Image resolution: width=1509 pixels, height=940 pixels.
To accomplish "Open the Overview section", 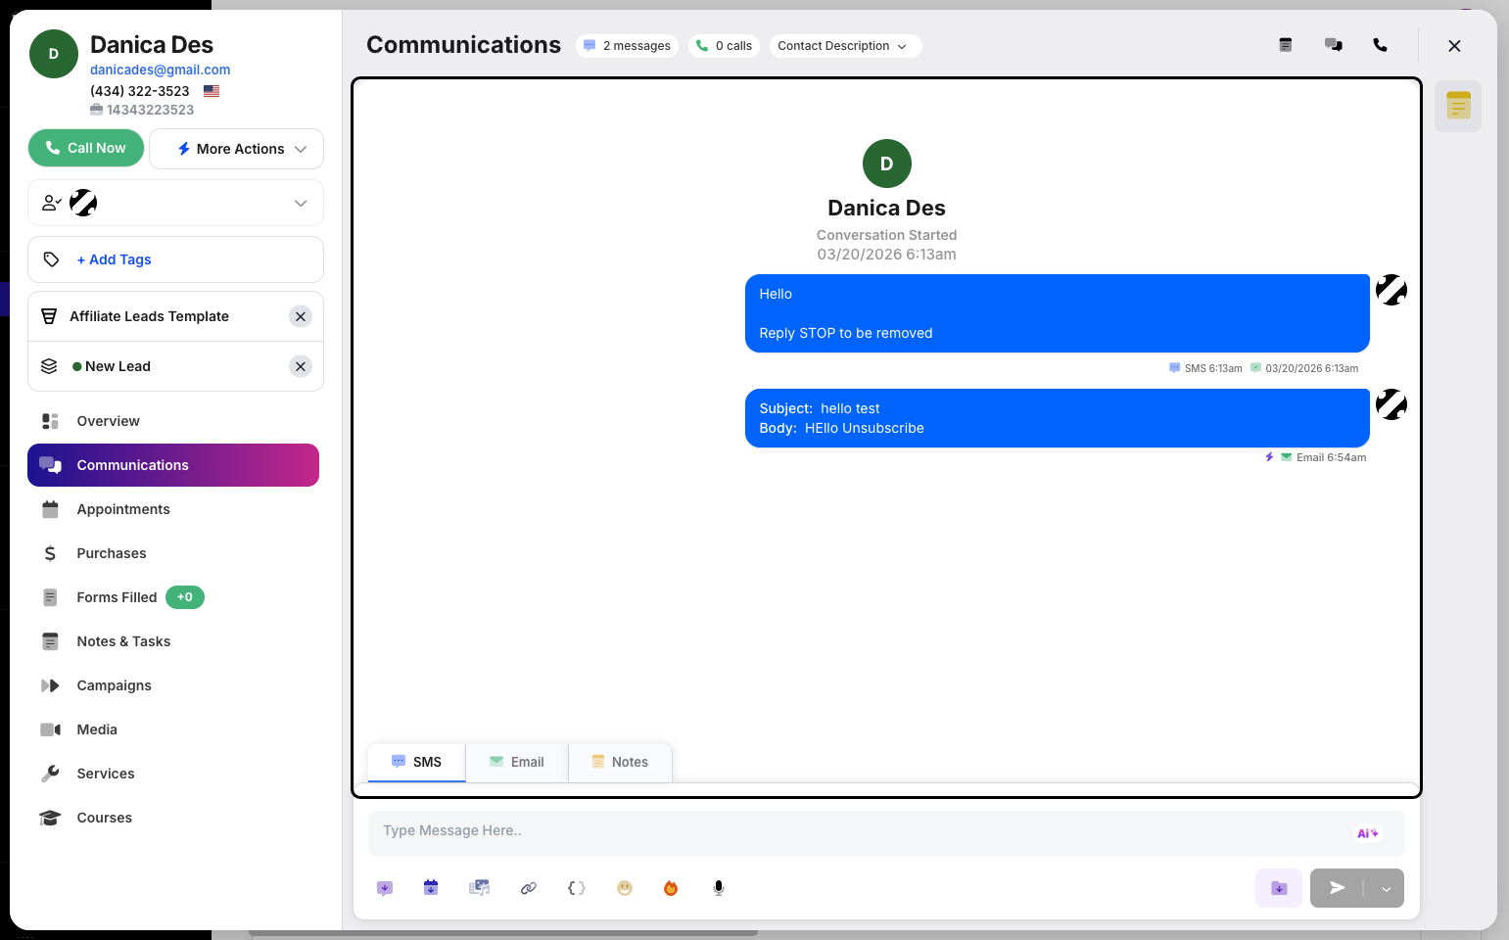I will pyautogui.click(x=173, y=421).
